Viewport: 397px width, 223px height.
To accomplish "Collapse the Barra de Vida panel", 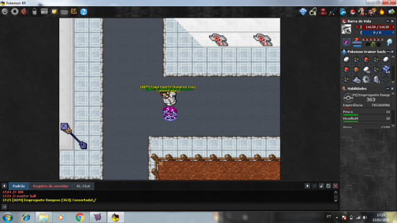I will click(387, 21).
